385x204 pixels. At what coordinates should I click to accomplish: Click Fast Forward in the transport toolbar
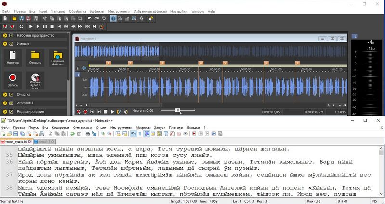(80, 26)
